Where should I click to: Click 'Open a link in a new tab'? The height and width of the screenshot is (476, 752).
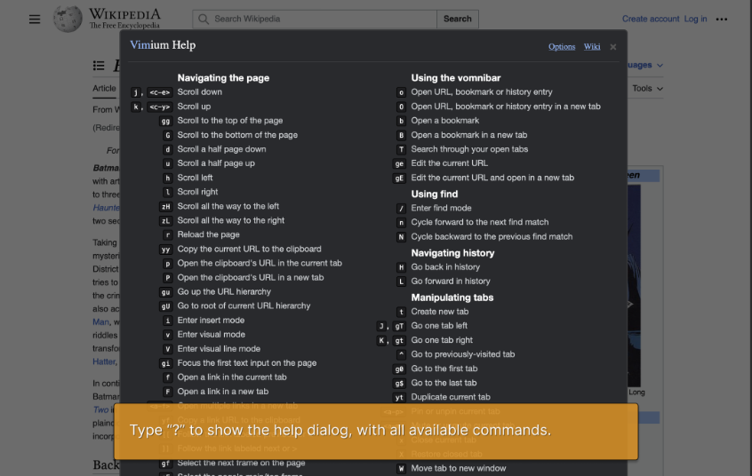pyautogui.click(x=223, y=392)
